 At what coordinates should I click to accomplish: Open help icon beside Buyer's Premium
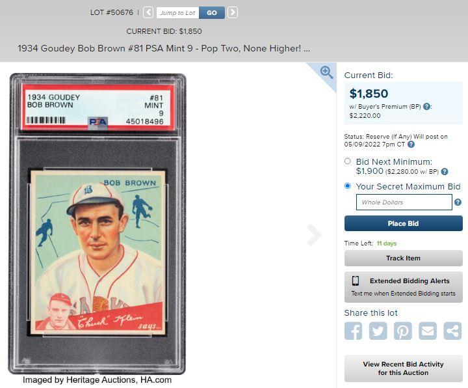tap(427, 106)
